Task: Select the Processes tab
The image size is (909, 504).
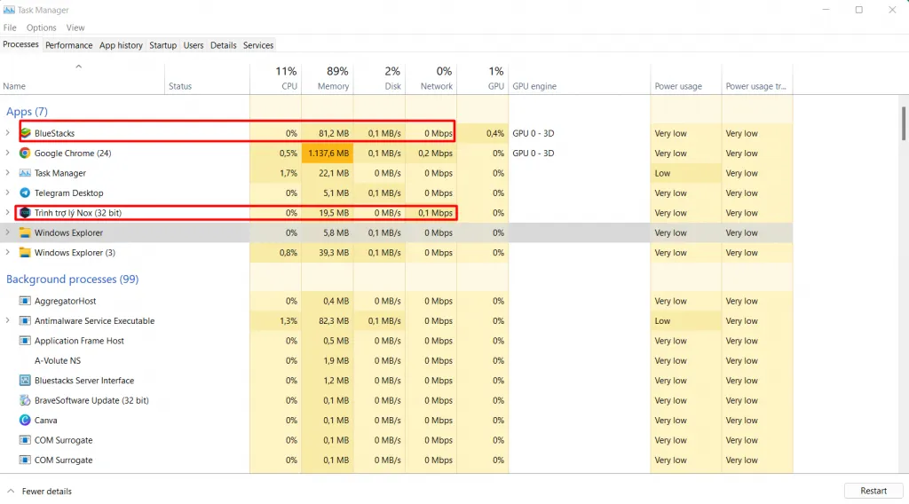Action: coord(21,44)
